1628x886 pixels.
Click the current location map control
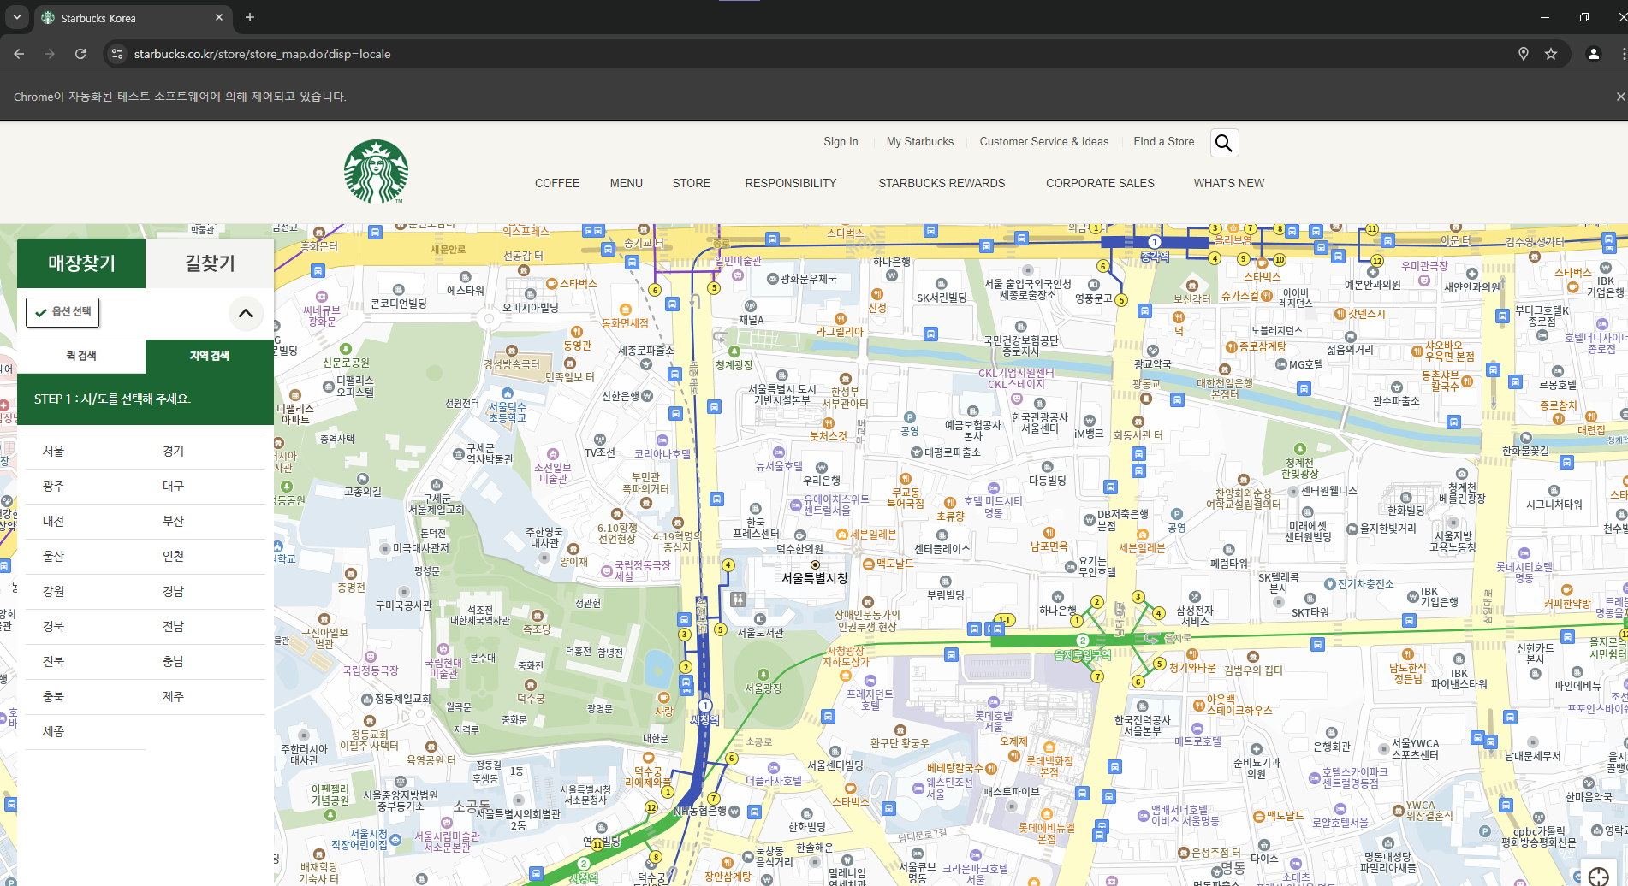pos(1598,874)
